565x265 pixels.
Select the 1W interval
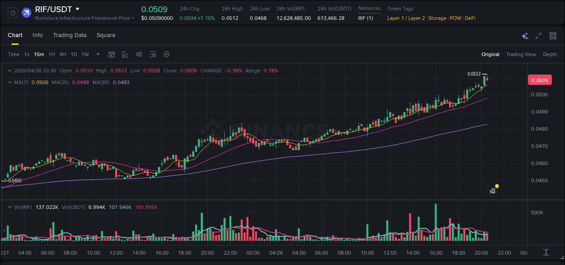(85, 54)
